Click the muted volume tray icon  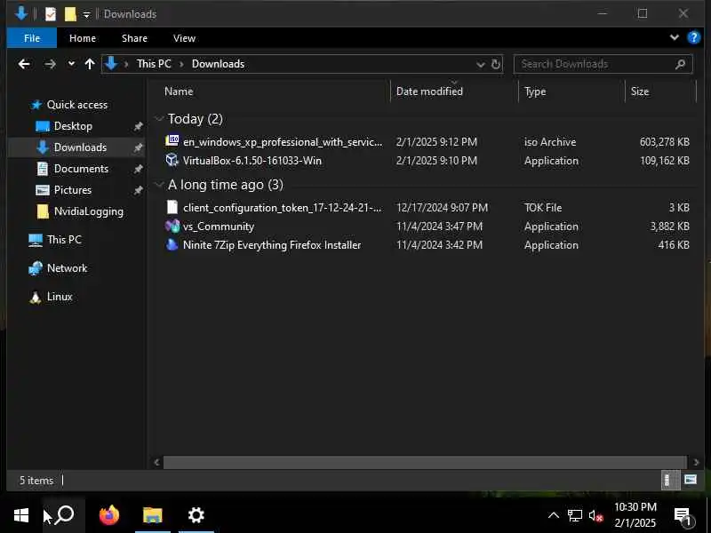pyautogui.click(x=595, y=516)
